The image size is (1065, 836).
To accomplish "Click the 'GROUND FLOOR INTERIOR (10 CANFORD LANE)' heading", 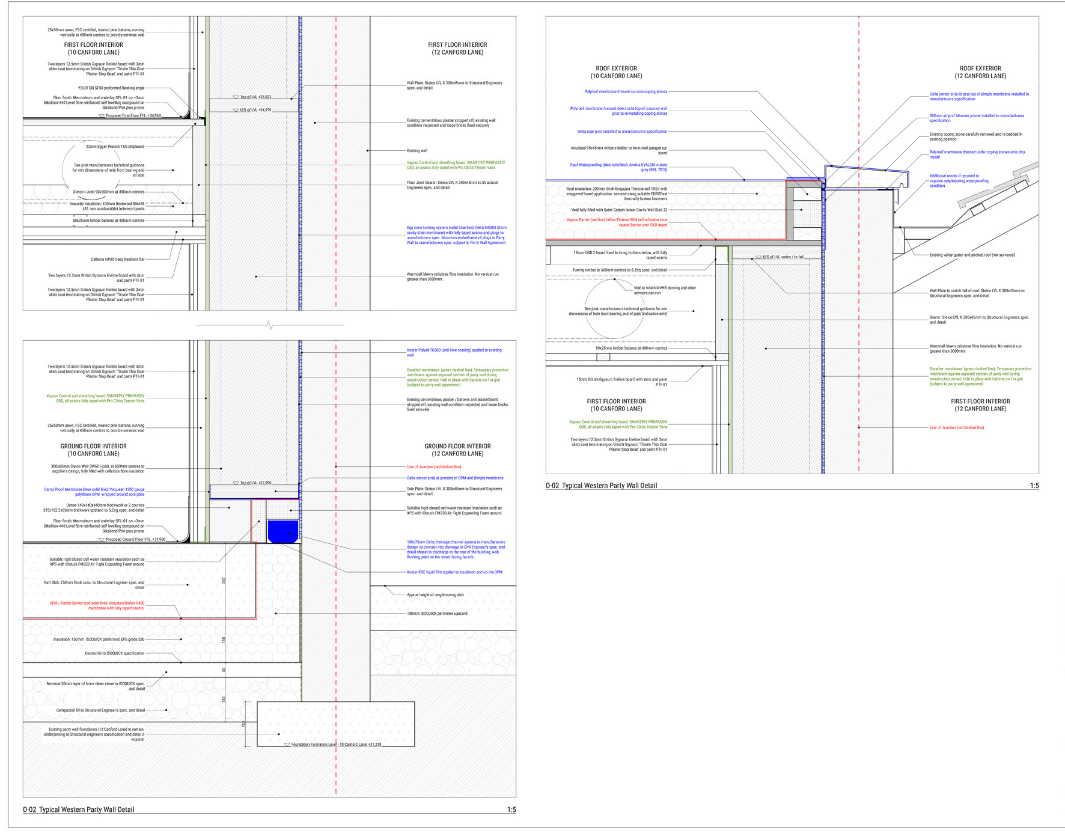I will click(94, 450).
